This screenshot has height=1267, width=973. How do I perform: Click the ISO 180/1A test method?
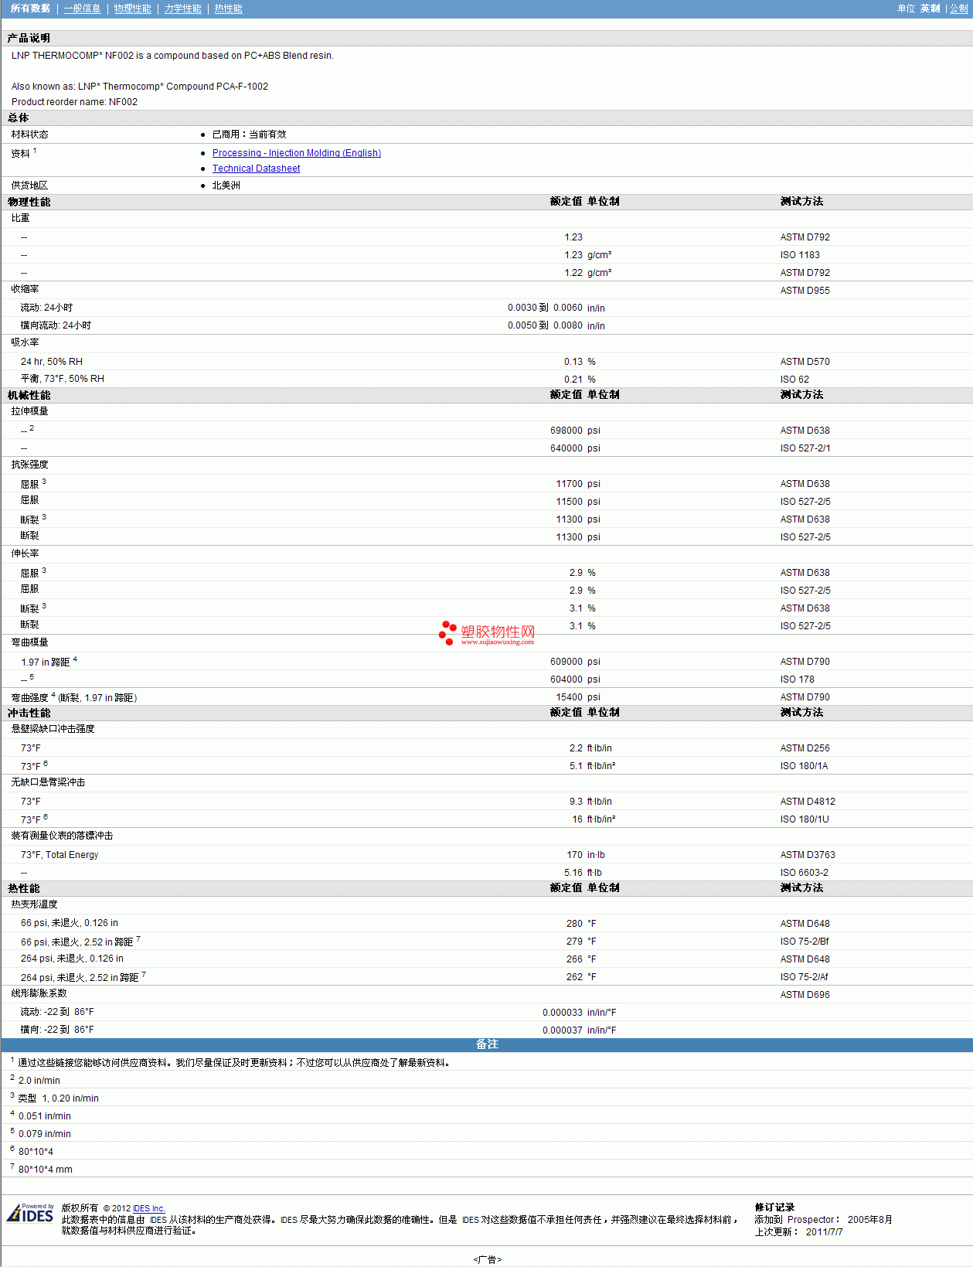coord(804,766)
